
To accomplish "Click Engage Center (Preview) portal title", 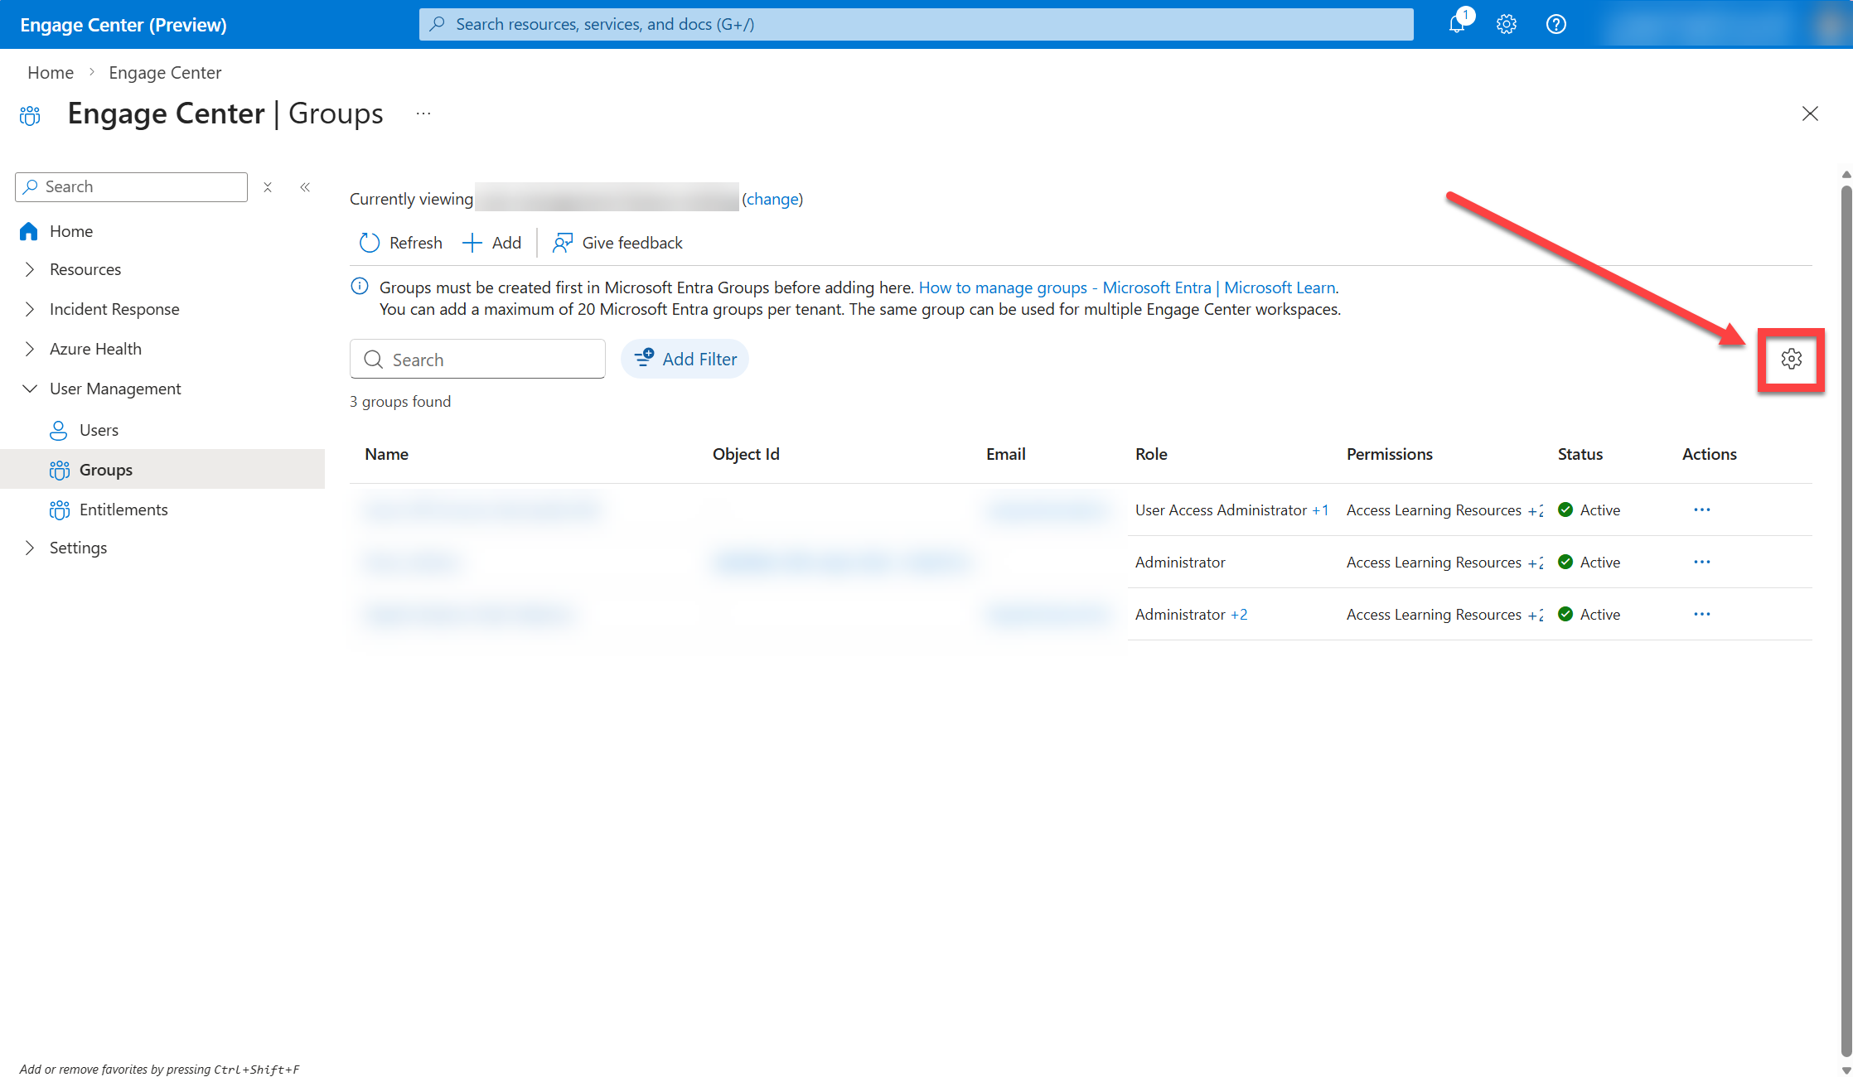I will coord(123,25).
